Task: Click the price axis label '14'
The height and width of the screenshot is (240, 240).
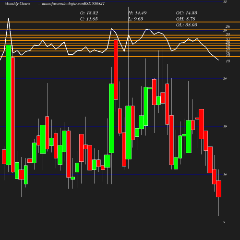Action: (x=225, y=174)
